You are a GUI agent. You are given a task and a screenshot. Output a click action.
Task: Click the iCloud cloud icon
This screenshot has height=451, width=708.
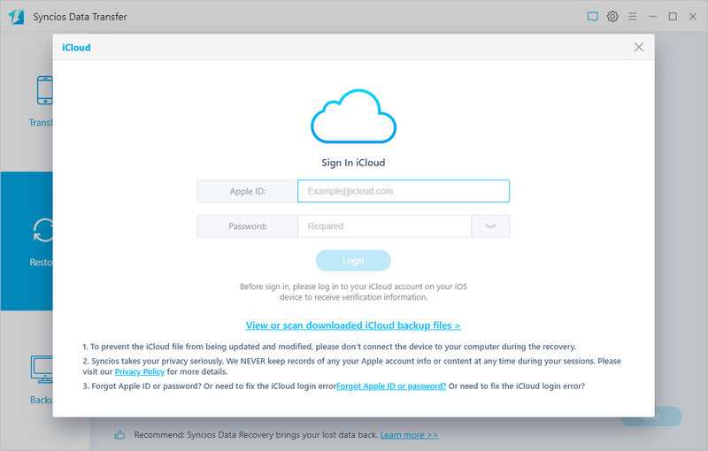353,117
